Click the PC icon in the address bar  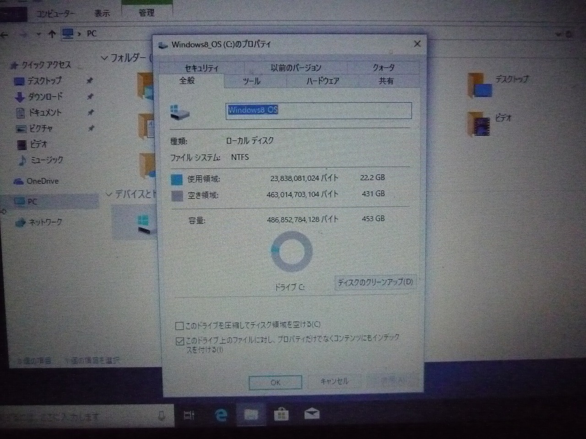pos(68,34)
